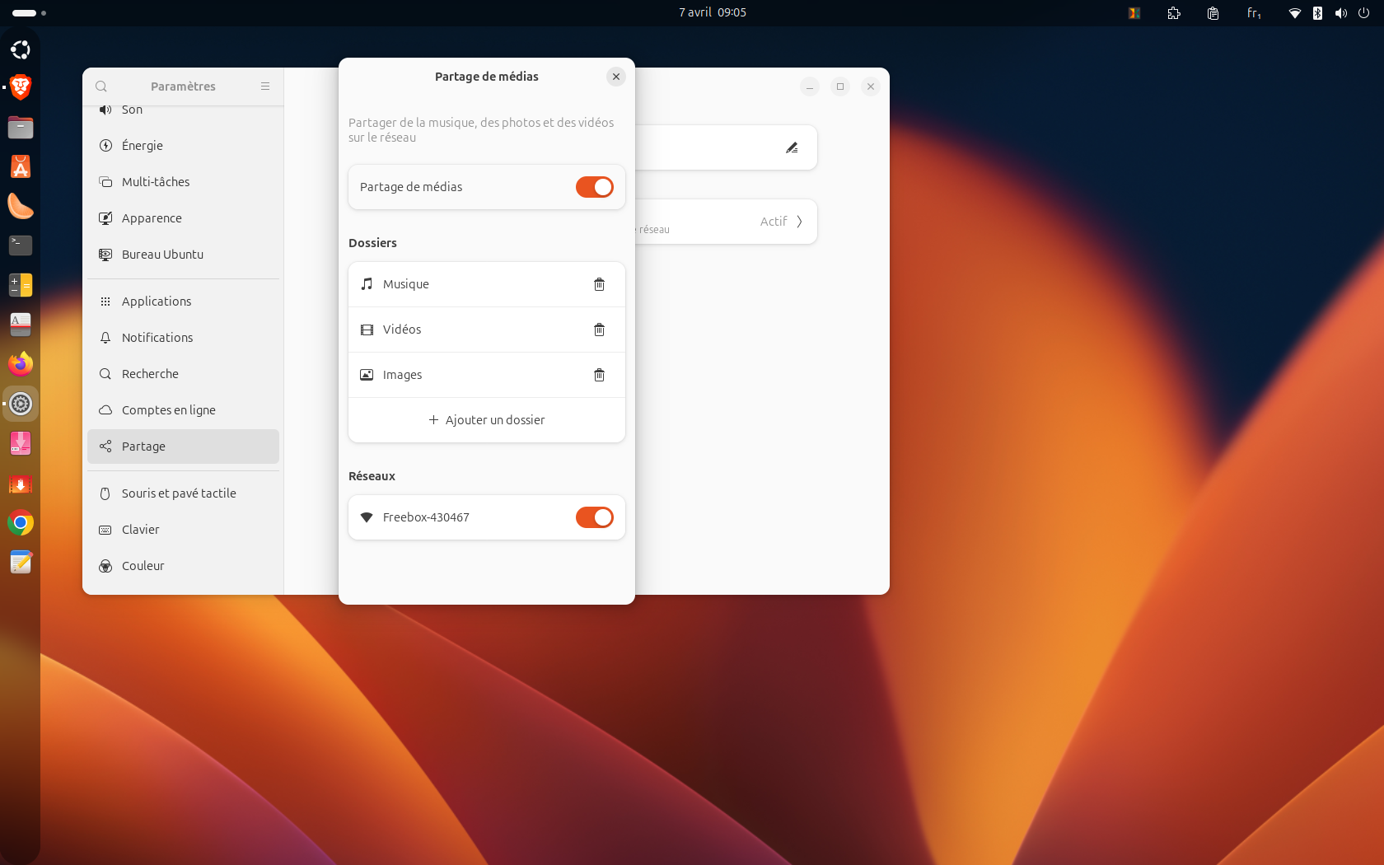This screenshot has width=1384, height=865.
Task: Click the Bluetooth icon in top bar
Action: coord(1317,13)
